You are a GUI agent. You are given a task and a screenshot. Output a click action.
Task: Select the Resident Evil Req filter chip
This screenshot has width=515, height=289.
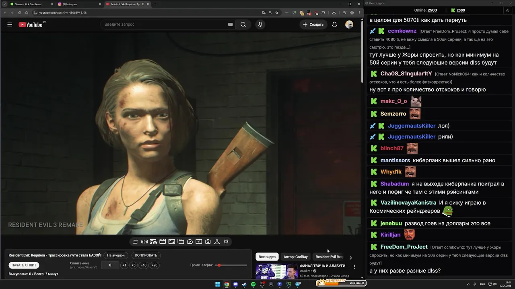(329, 257)
